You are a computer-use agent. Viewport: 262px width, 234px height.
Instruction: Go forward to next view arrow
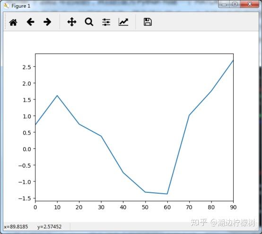point(47,22)
